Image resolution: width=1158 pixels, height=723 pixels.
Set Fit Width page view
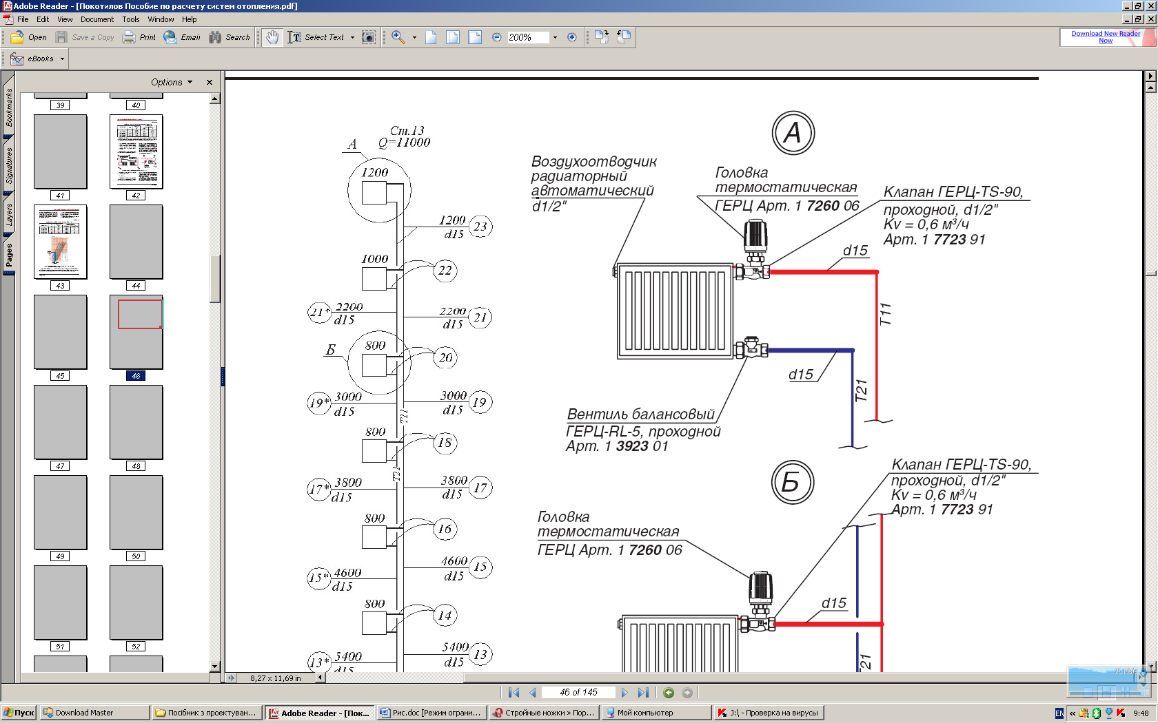coord(475,37)
